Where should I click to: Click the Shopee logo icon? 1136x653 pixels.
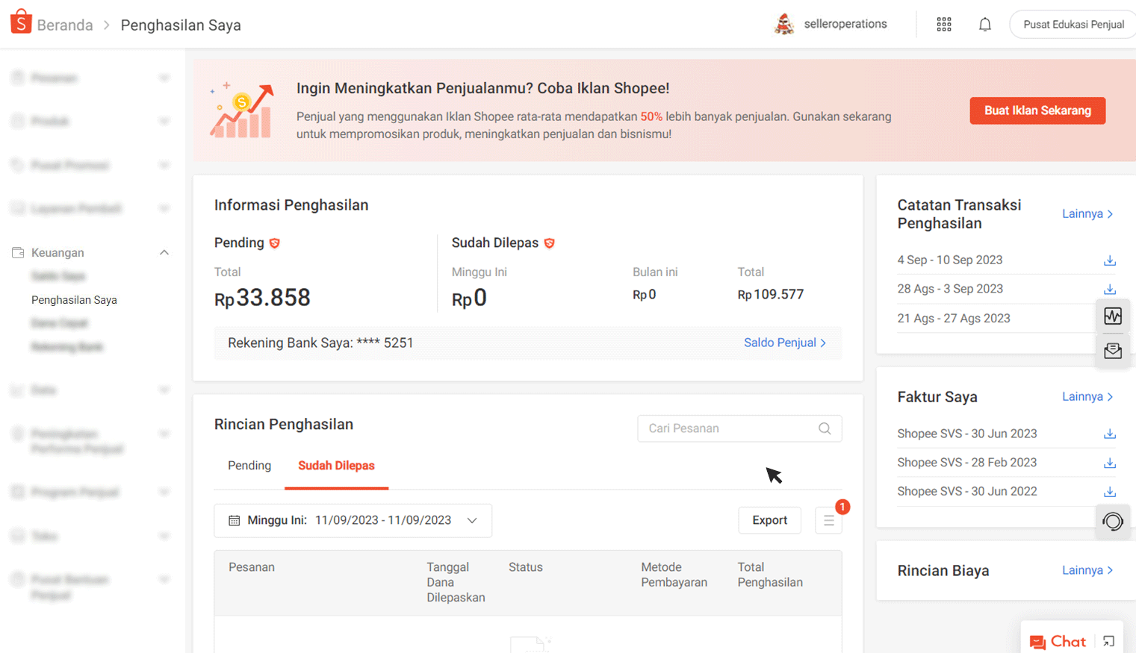21,22
